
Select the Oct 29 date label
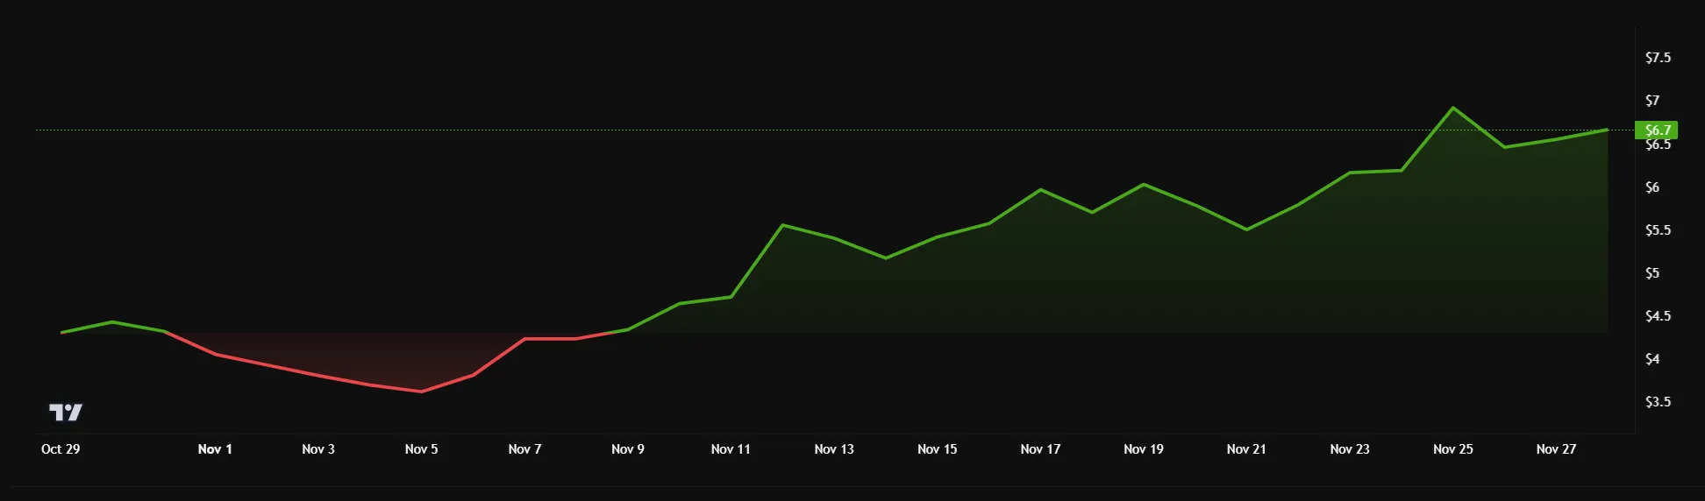[61, 449]
